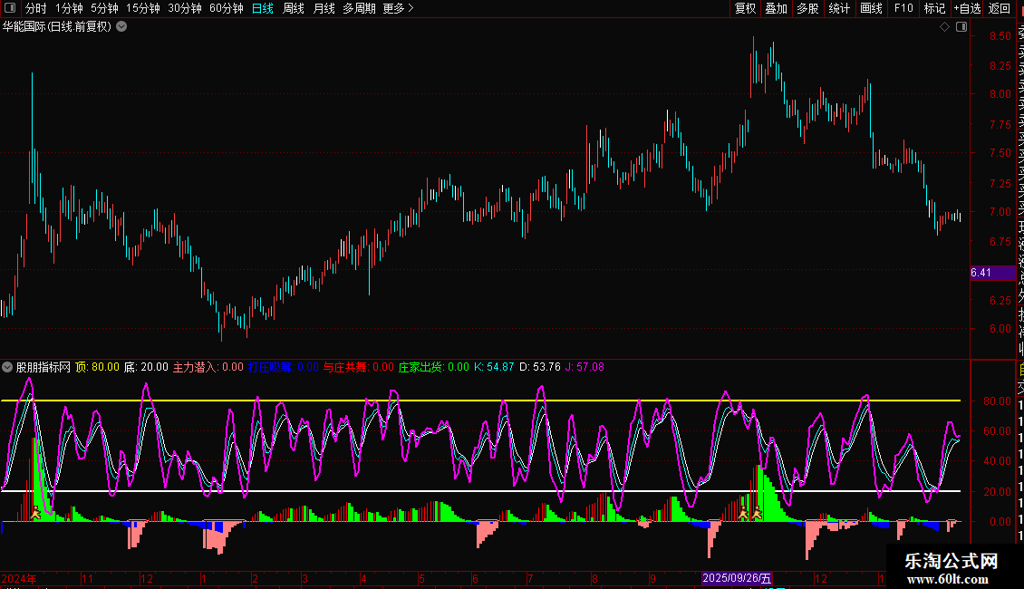The height and width of the screenshot is (589, 1024).
Task: Click the 复权 button
Action: (745, 8)
